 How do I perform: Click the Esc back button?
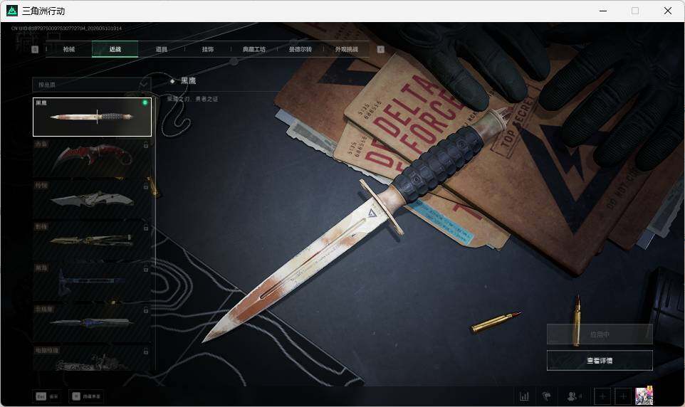tap(48, 396)
